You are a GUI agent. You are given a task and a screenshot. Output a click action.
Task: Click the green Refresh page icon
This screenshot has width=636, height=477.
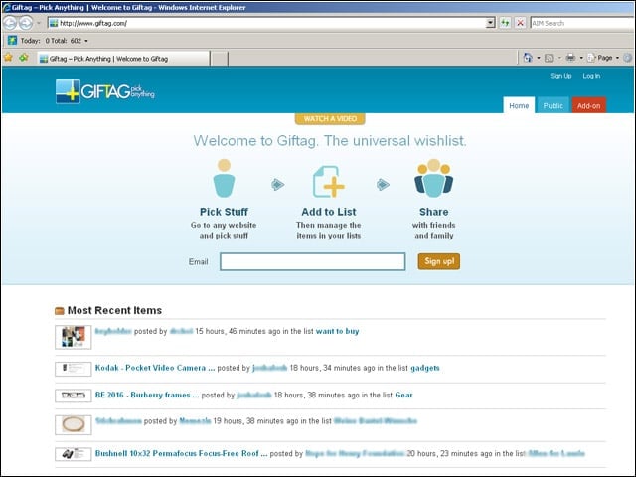coord(505,23)
